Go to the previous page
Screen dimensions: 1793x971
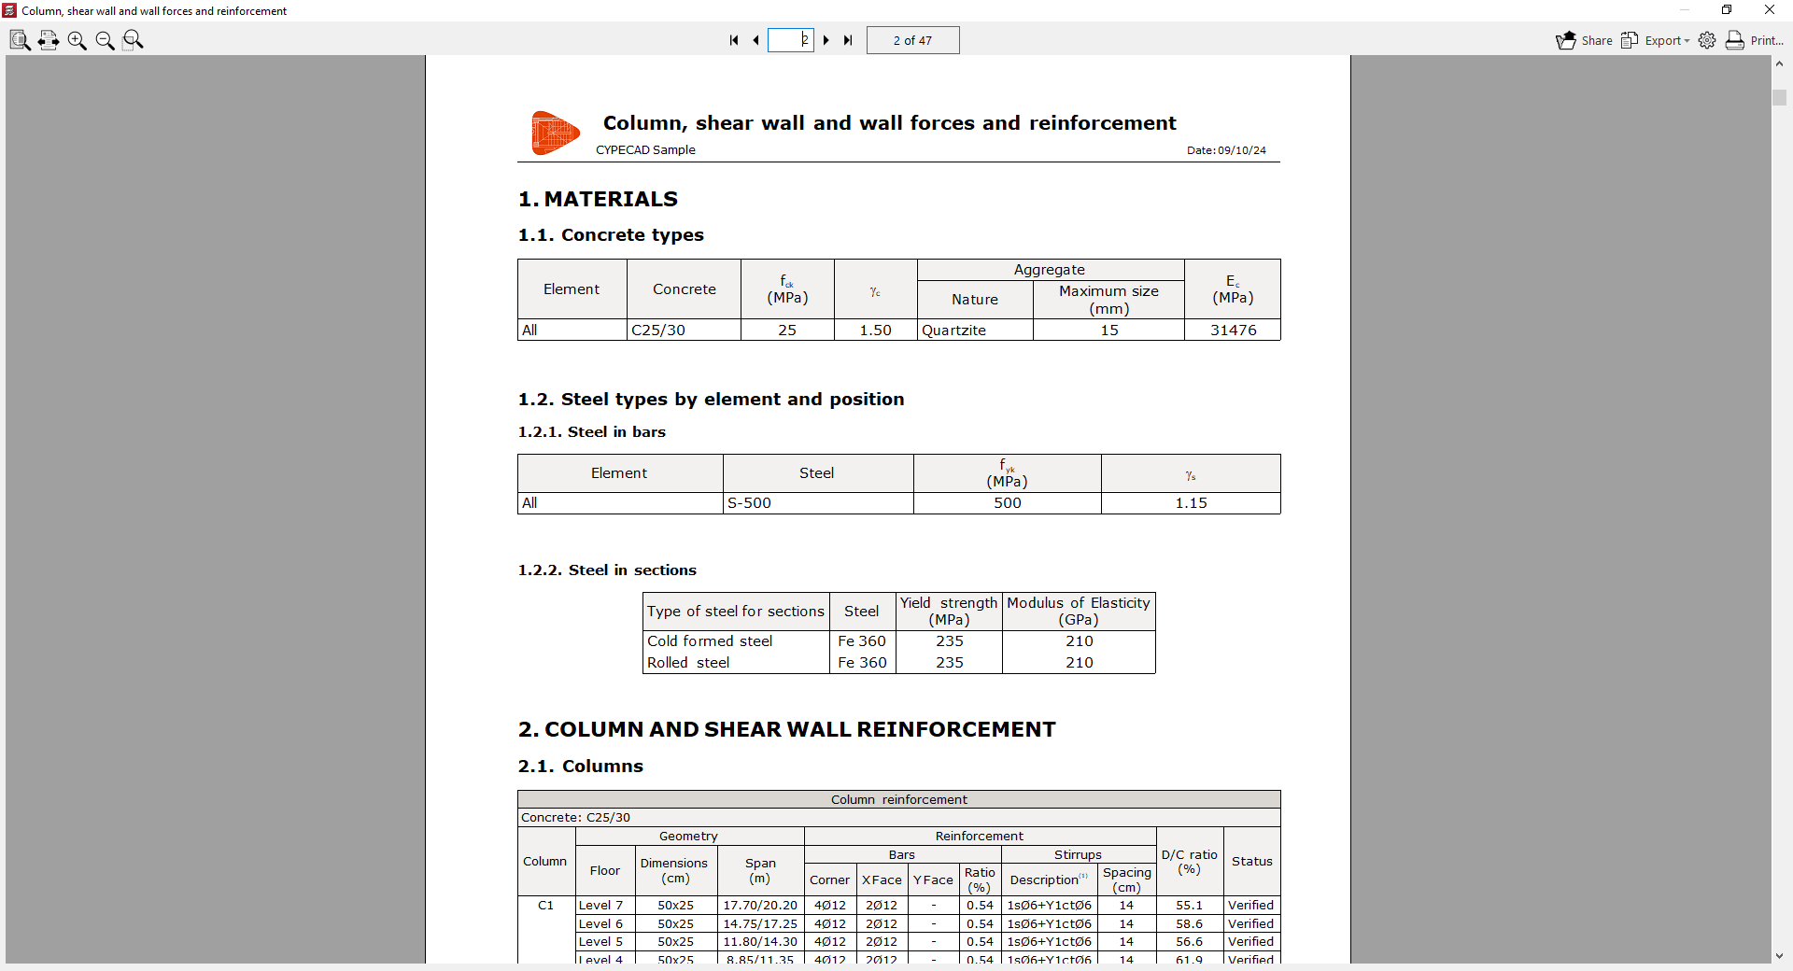coord(755,40)
